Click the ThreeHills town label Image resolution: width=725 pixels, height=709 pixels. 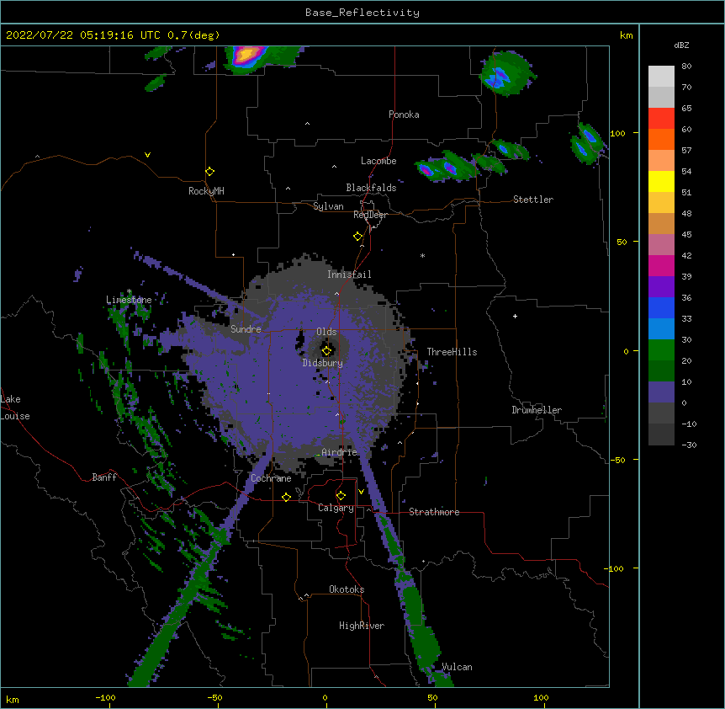coord(452,352)
